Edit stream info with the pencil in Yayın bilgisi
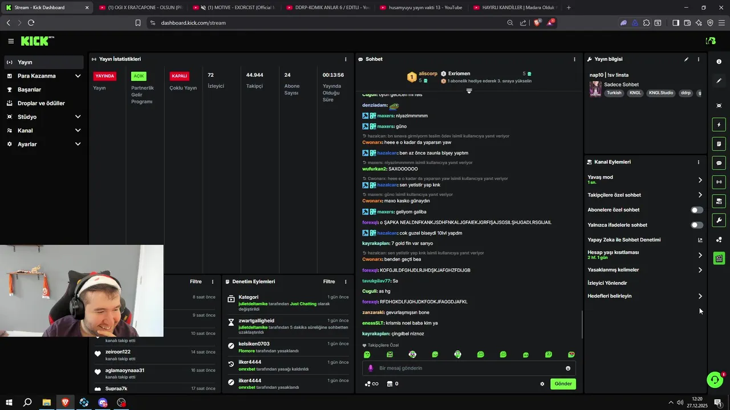The width and height of the screenshot is (730, 410). tap(686, 59)
